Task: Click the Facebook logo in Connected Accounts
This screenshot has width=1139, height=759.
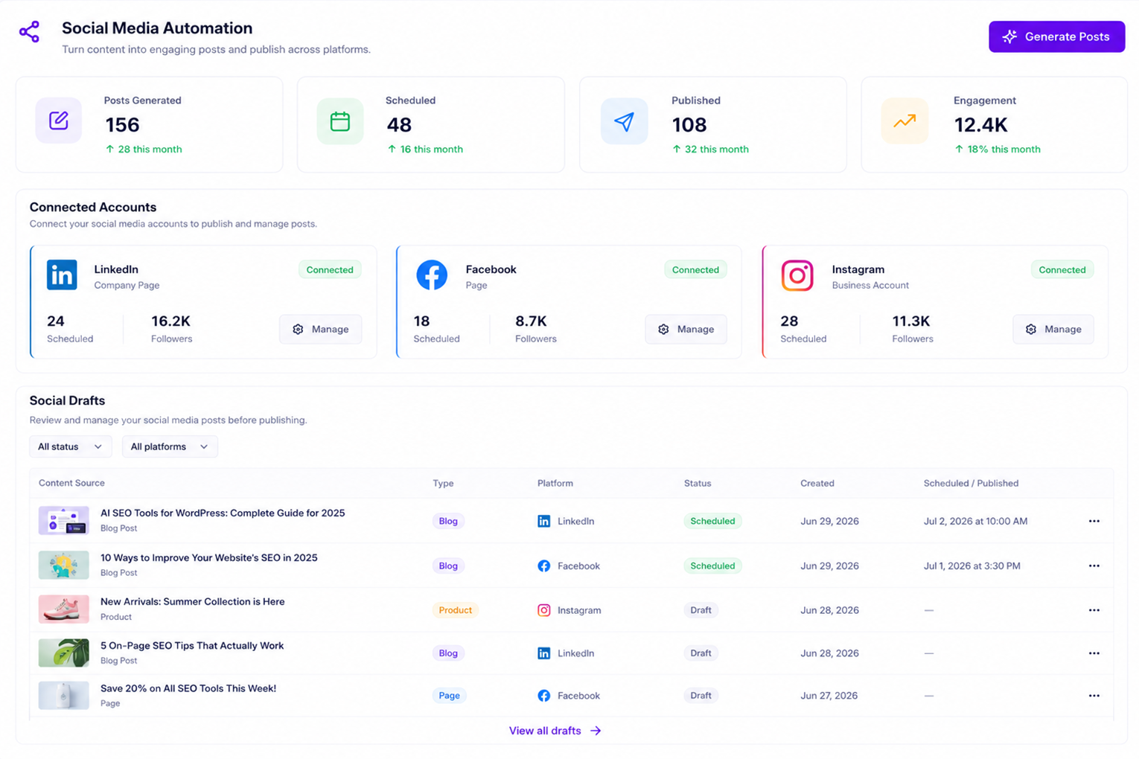Action: click(x=432, y=275)
